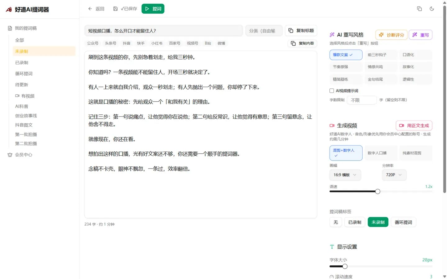Start the teleprompter with the 提词 button

[x=153, y=9]
